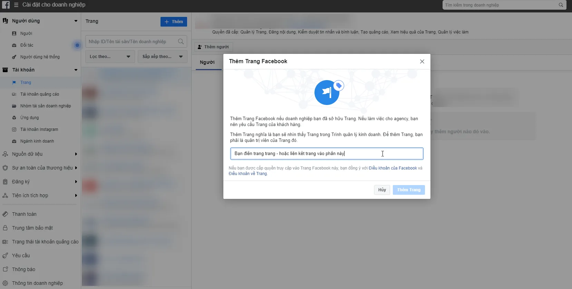The image size is (572, 289).
Task: Open Trung tâm bảo mật menu item
Action: 32,228
